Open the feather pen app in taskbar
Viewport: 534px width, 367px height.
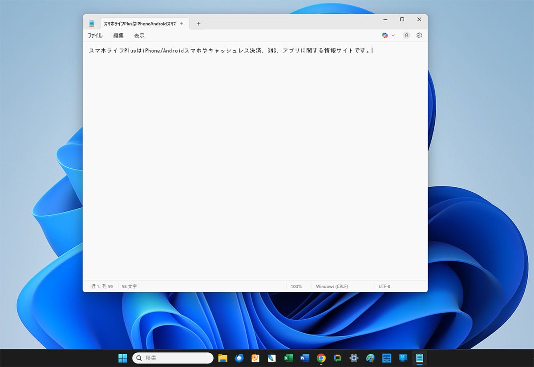click(x=272, y=358)
